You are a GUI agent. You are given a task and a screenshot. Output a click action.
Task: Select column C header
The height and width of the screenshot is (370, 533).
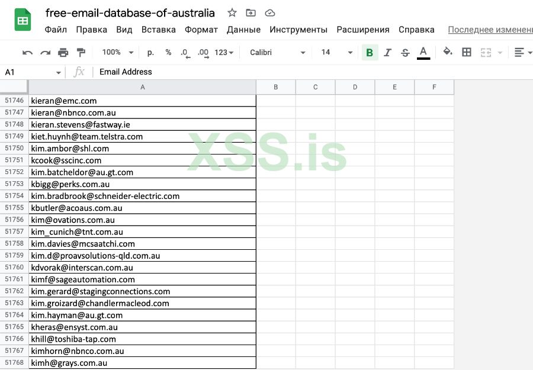point(316,87)
